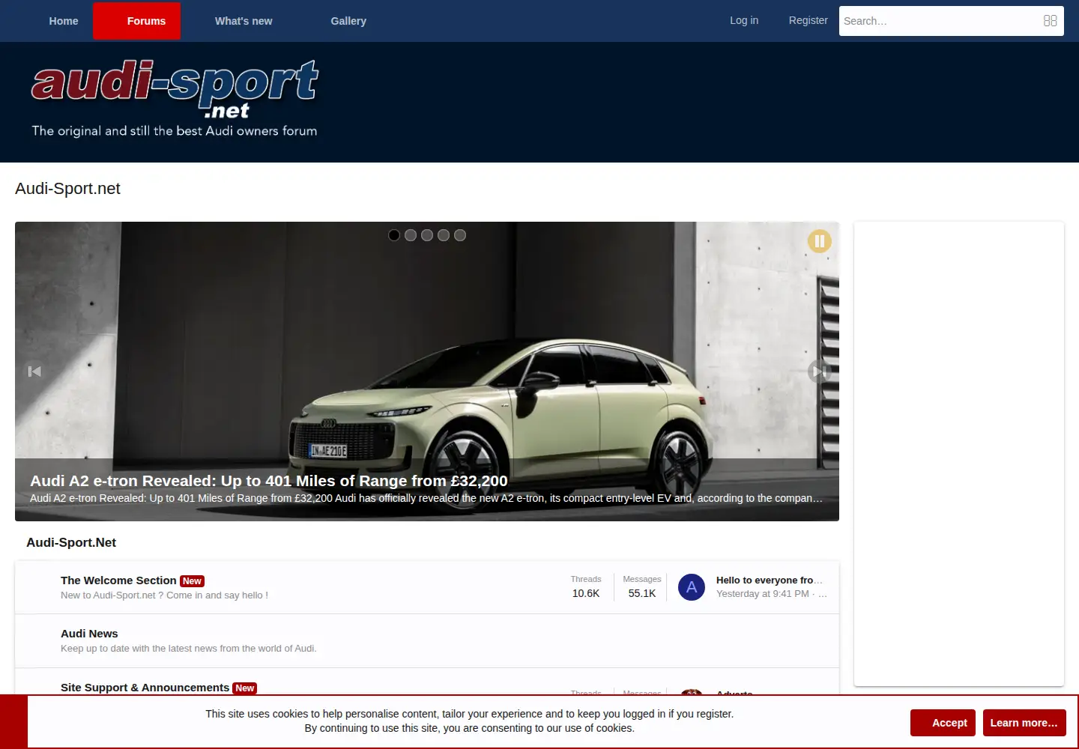
Task: Open the search options icon in search box
Action: click(1050, 21)
